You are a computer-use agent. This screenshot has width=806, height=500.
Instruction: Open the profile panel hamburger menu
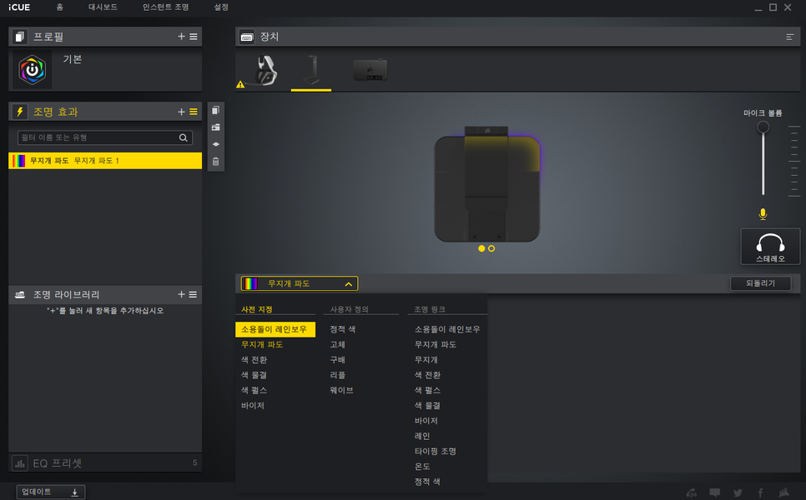click(194, 37)
